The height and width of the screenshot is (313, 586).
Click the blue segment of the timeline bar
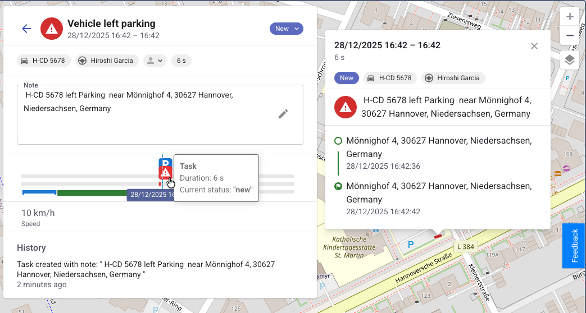pyautogui.click(x=39, y=192)
